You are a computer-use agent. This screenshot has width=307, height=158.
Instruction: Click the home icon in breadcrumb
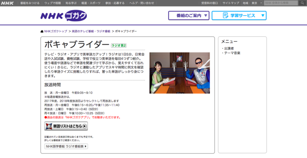click(x=42, y=31)
